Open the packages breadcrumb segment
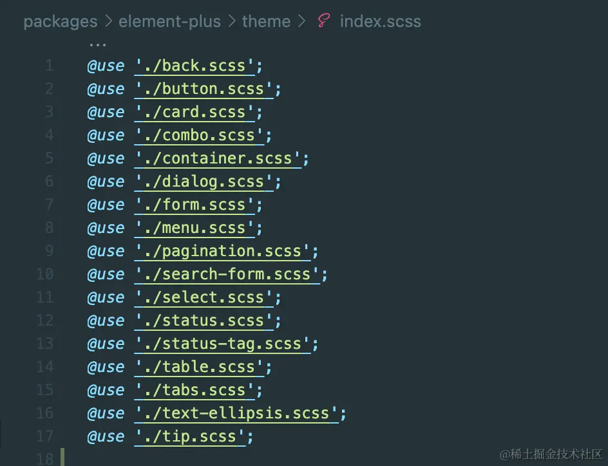 (x=61, y=21)
